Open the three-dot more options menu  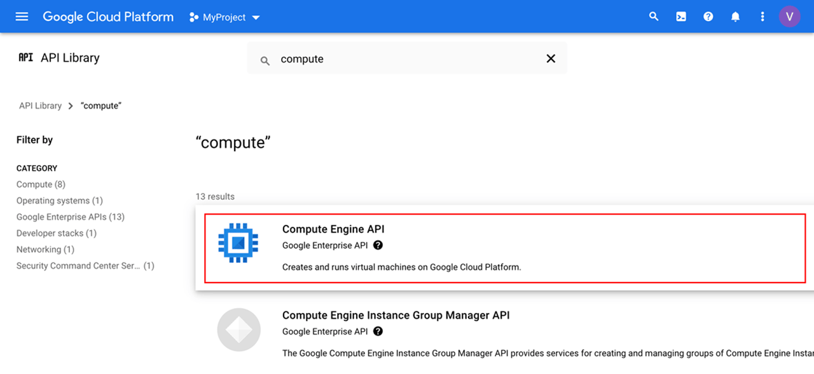(762, 17)
